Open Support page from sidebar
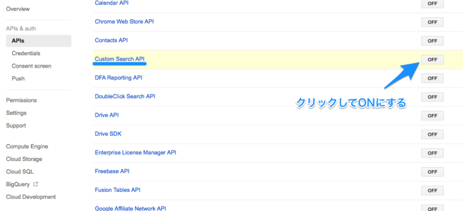Screen dimensions: 463x211 tap(16, 125)
